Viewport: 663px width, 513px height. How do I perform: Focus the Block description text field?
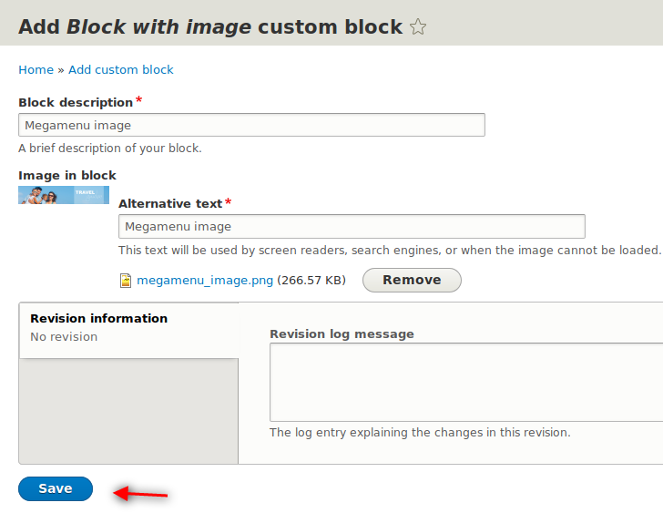pos(251,125)
